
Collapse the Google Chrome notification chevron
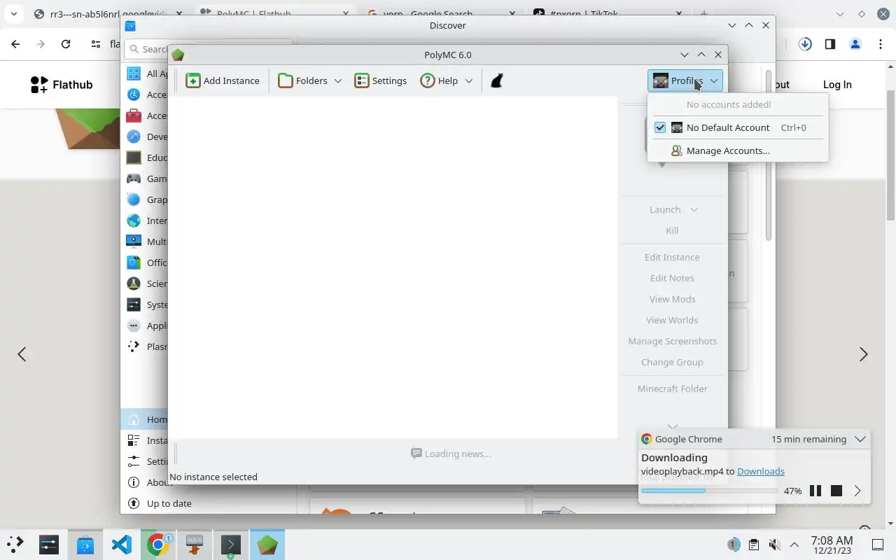pyautogui.click(x=860, y=439)
